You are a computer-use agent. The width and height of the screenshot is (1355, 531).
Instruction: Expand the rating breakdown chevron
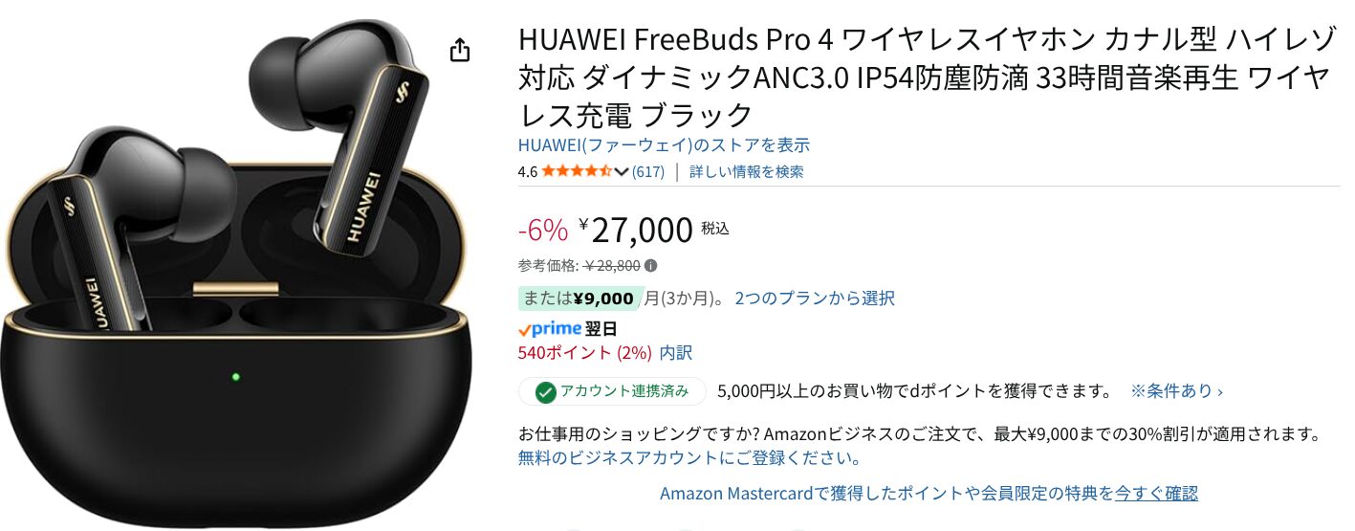622,172
